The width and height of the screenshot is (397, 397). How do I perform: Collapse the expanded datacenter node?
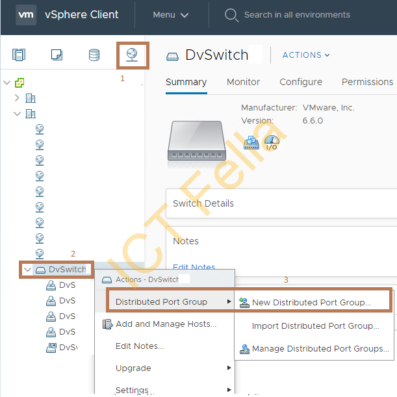click(x=17, y=114)
